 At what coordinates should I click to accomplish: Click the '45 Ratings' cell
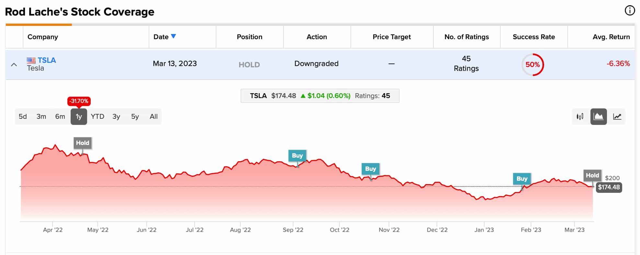[x=466, y=63]
